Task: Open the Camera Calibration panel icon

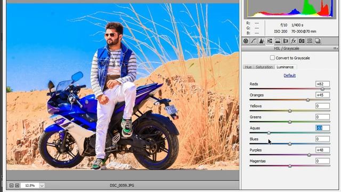Action: pos(302,41)
